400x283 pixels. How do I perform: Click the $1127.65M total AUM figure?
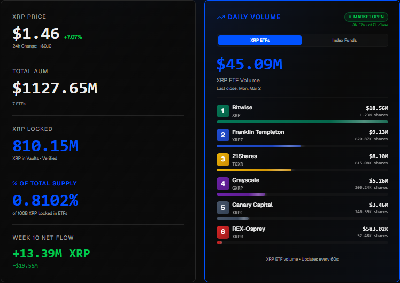pos(55,88)
